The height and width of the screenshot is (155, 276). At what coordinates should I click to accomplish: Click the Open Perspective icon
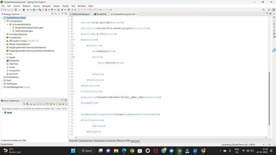coord(269,10)
